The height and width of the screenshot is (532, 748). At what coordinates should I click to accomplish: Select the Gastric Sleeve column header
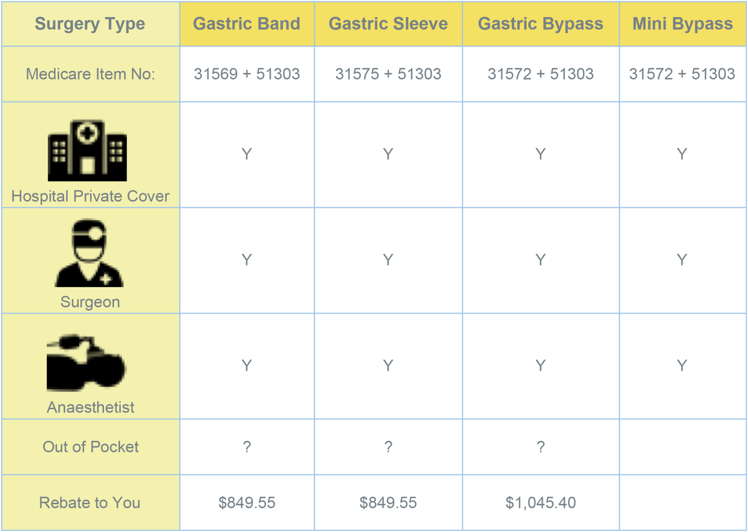click(x=388, y=24)
